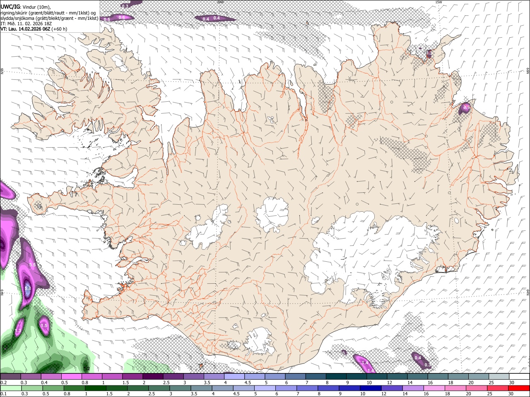530x397 pixels.
Task: Select the '1.5' value on the pink blob
Action: [45, 326]
